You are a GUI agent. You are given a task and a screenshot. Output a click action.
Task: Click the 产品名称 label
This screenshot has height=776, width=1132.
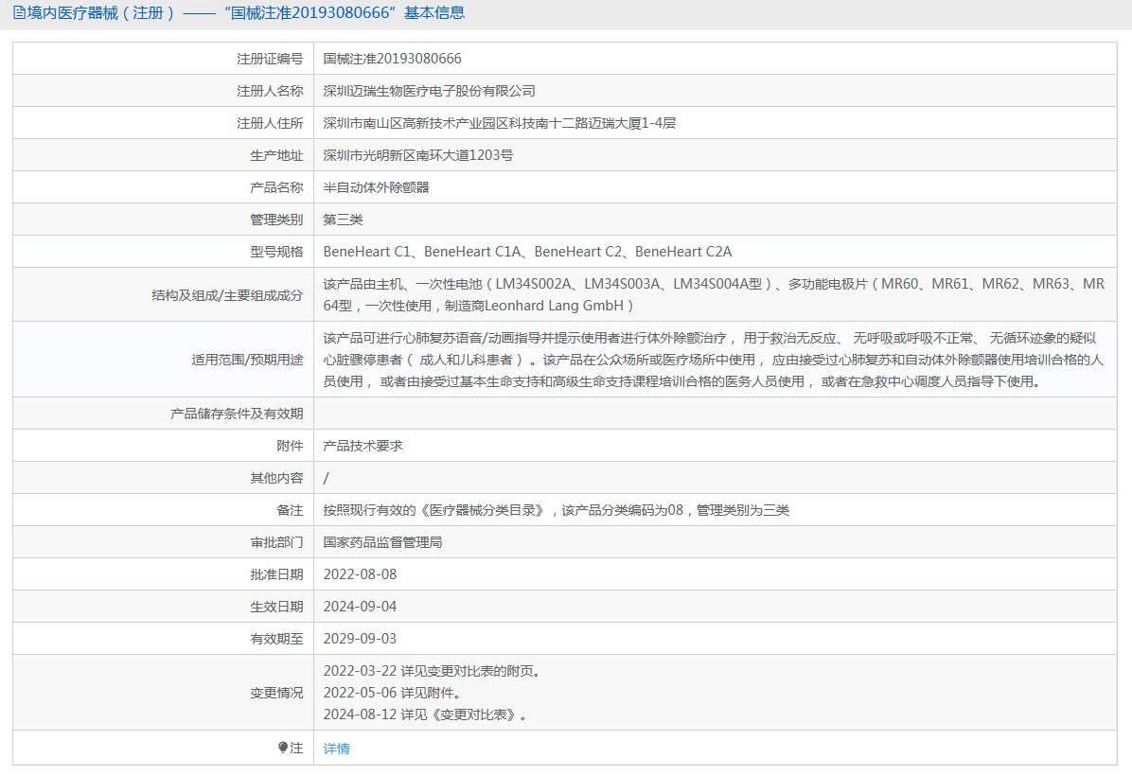276,187
